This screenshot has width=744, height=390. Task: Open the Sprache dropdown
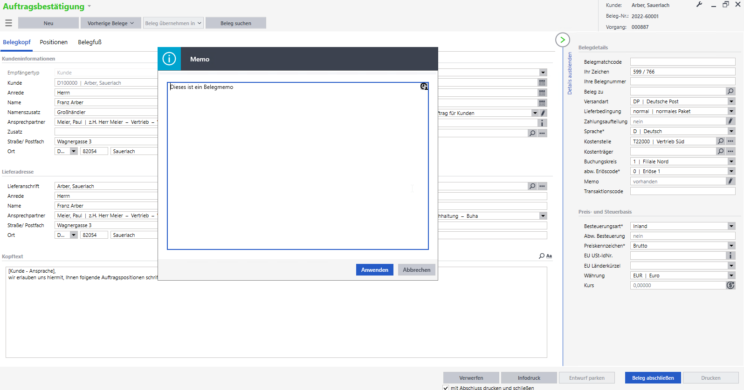tap(731, 131)
